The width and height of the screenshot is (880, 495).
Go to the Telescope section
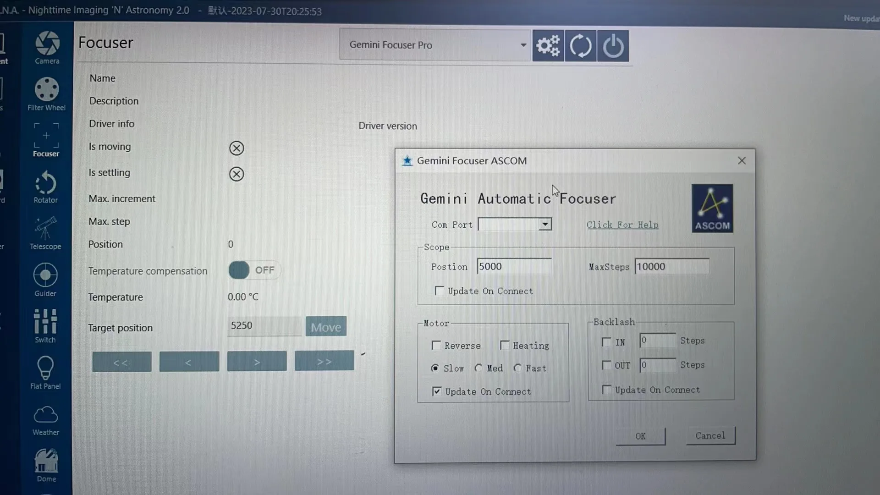[x=45, y=233]
